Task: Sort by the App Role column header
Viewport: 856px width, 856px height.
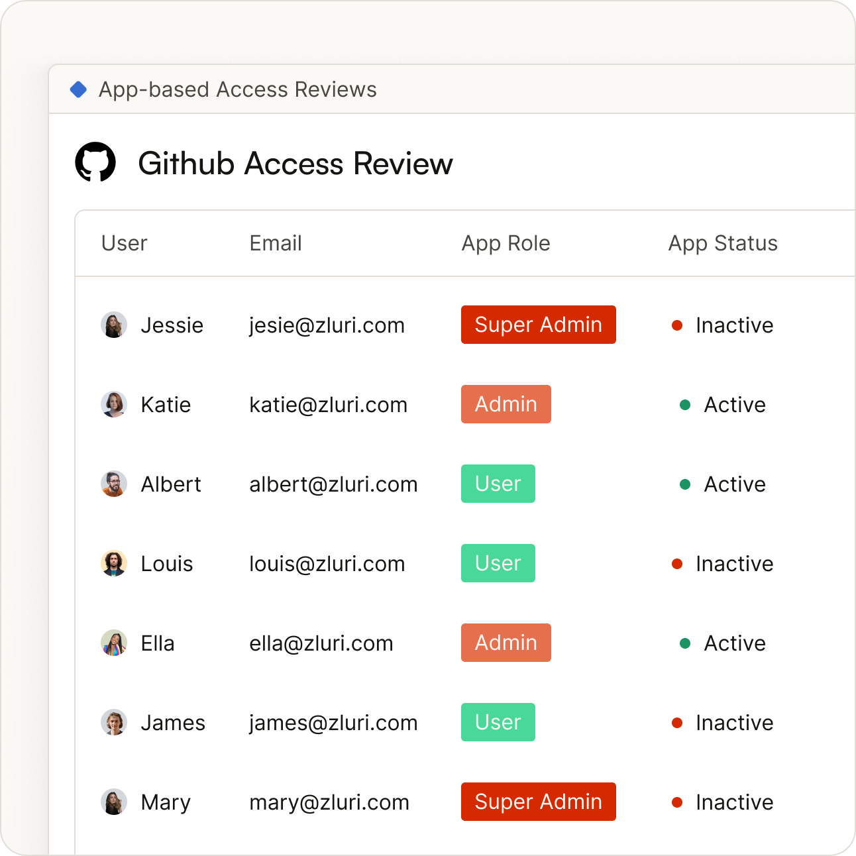Action: [x=506, y=244]
